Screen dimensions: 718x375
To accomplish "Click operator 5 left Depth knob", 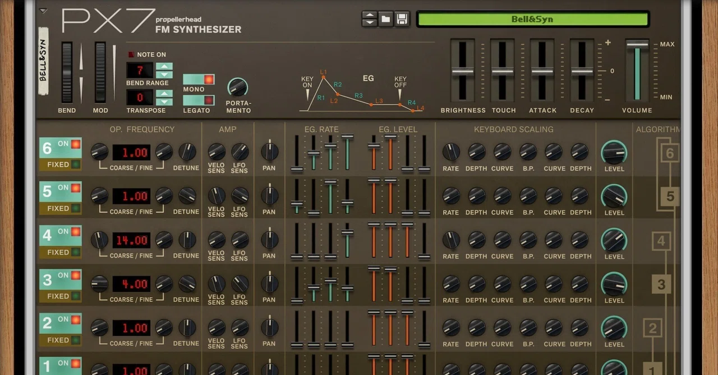I will tap(477, 195).
